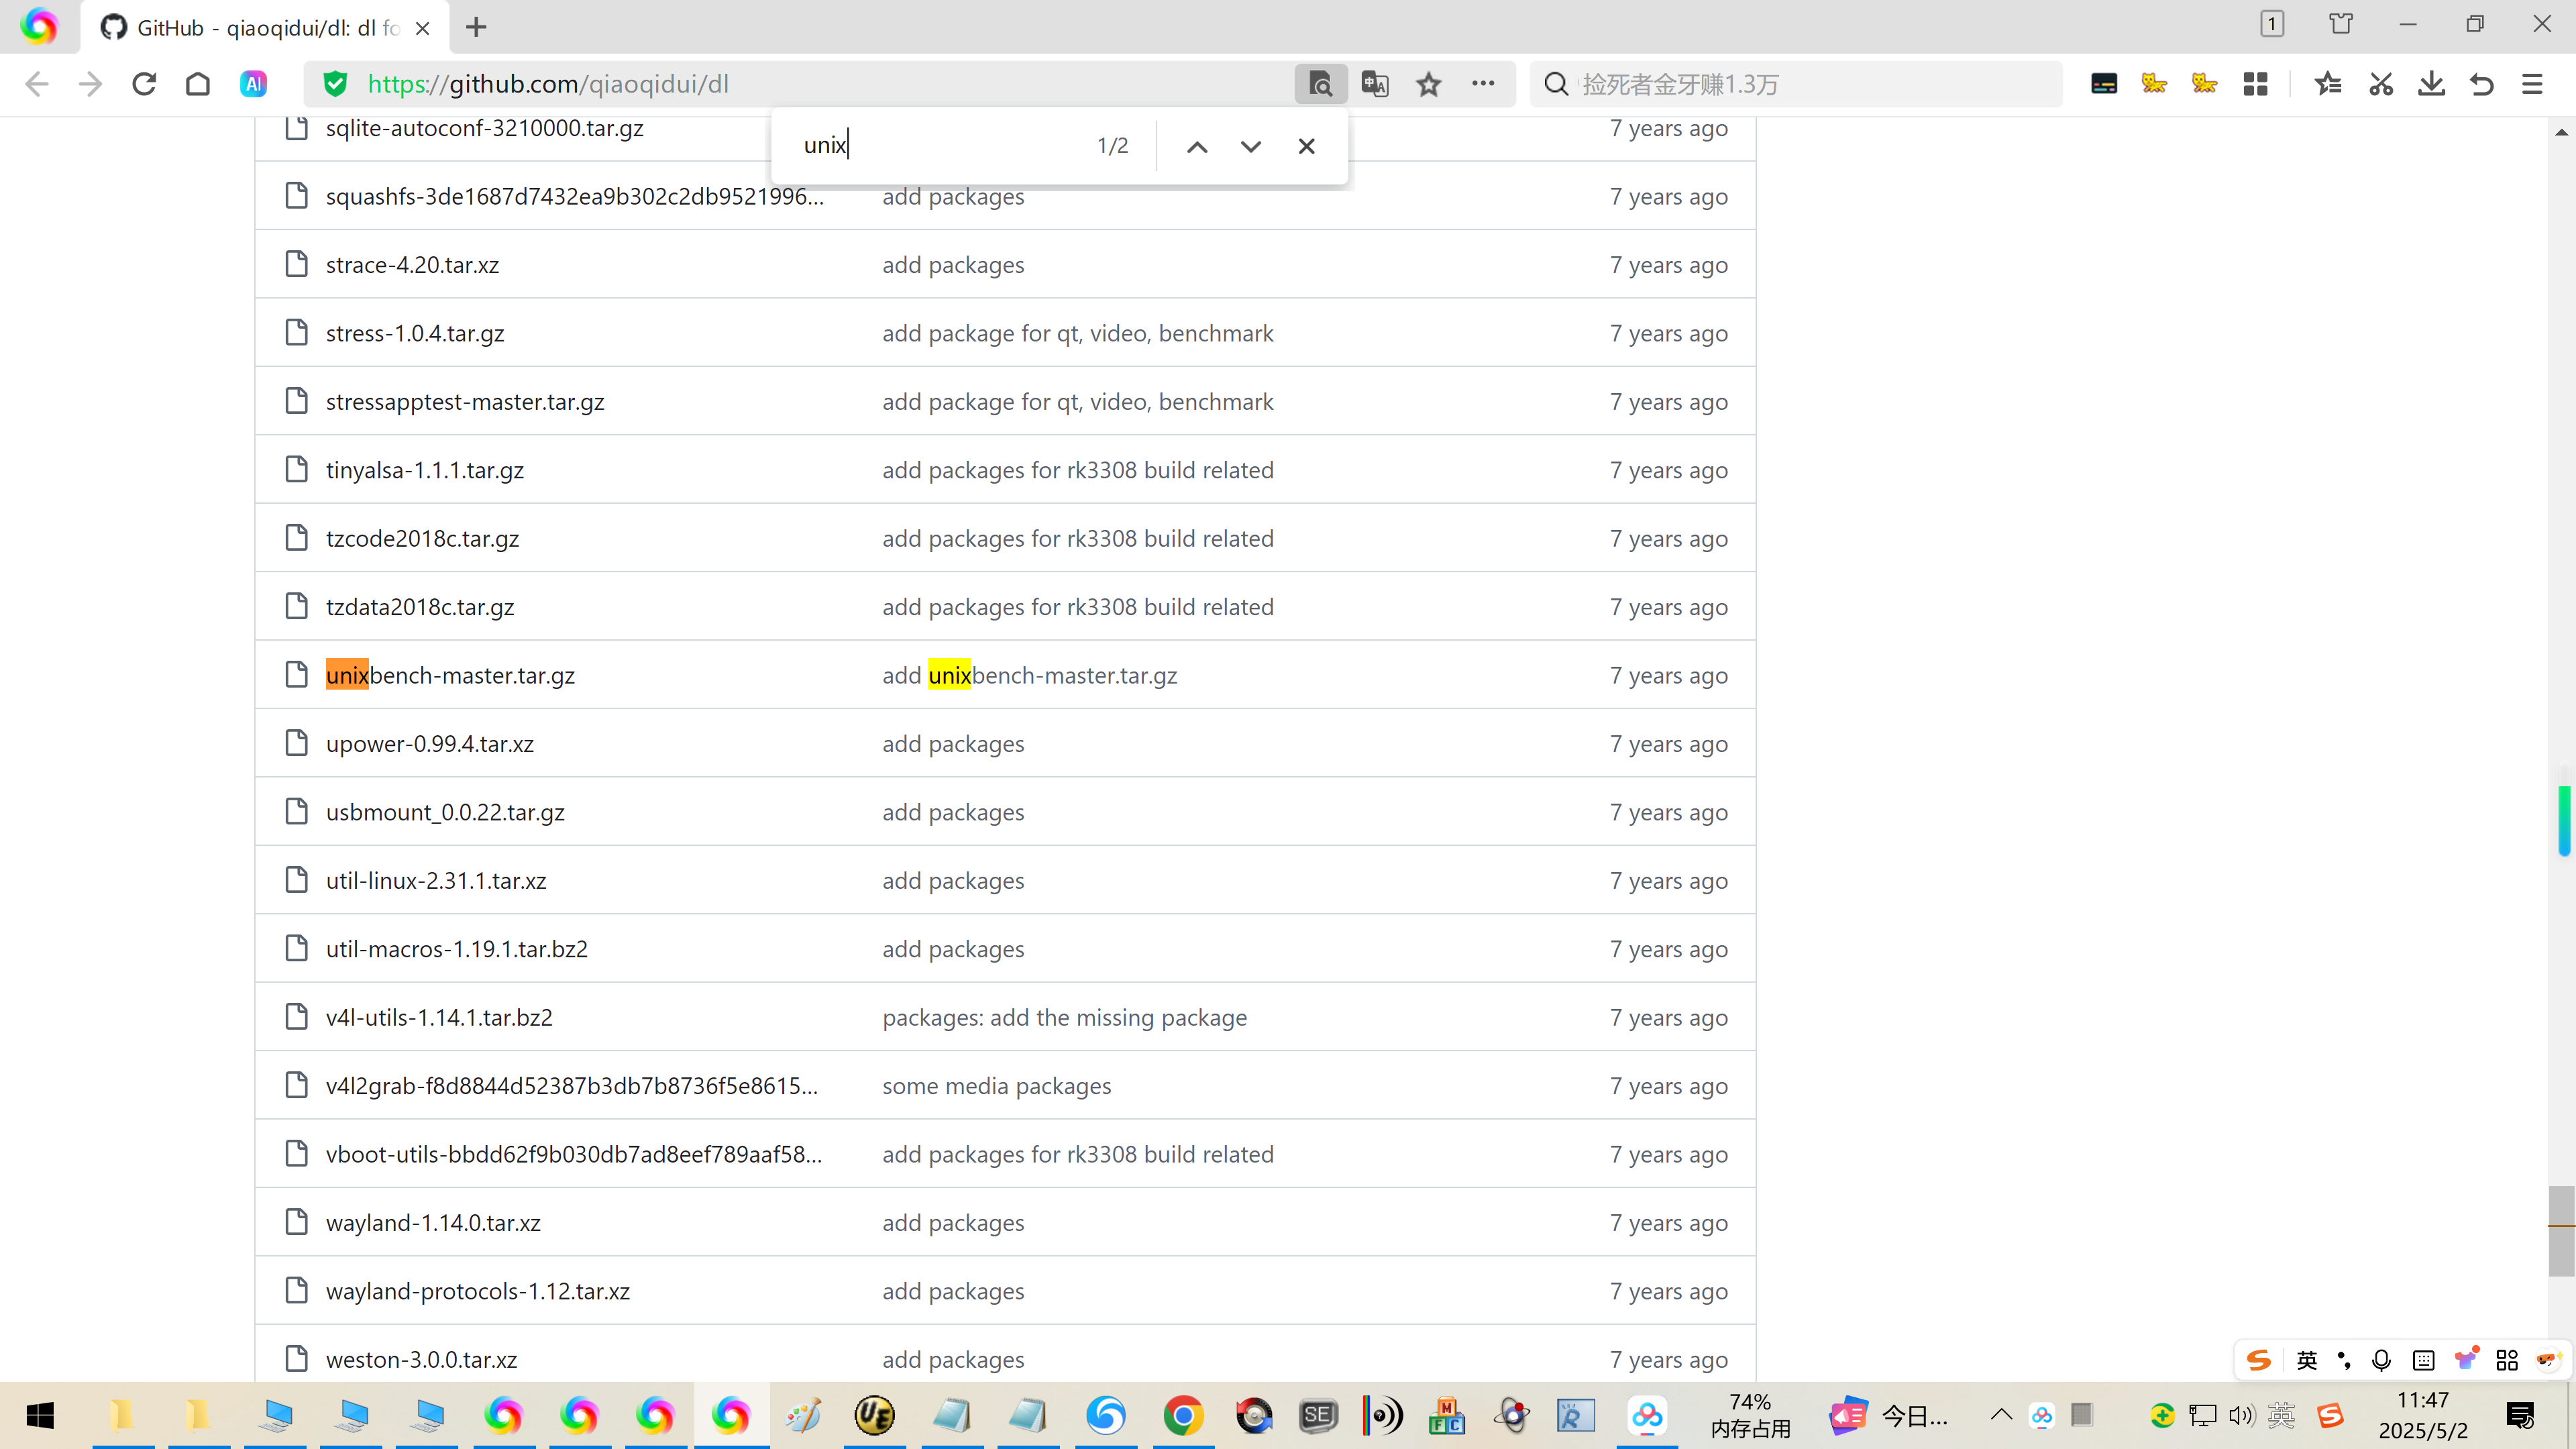
Task: Open Chrome from the Windows taskbar
Action: tap(1182, 1415)
